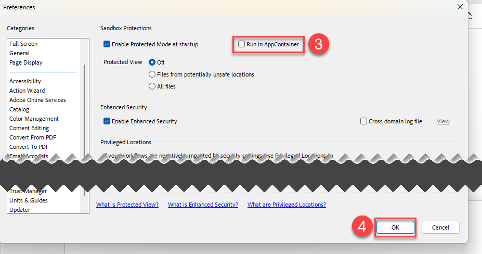Select Page Display in categories list

26,62
